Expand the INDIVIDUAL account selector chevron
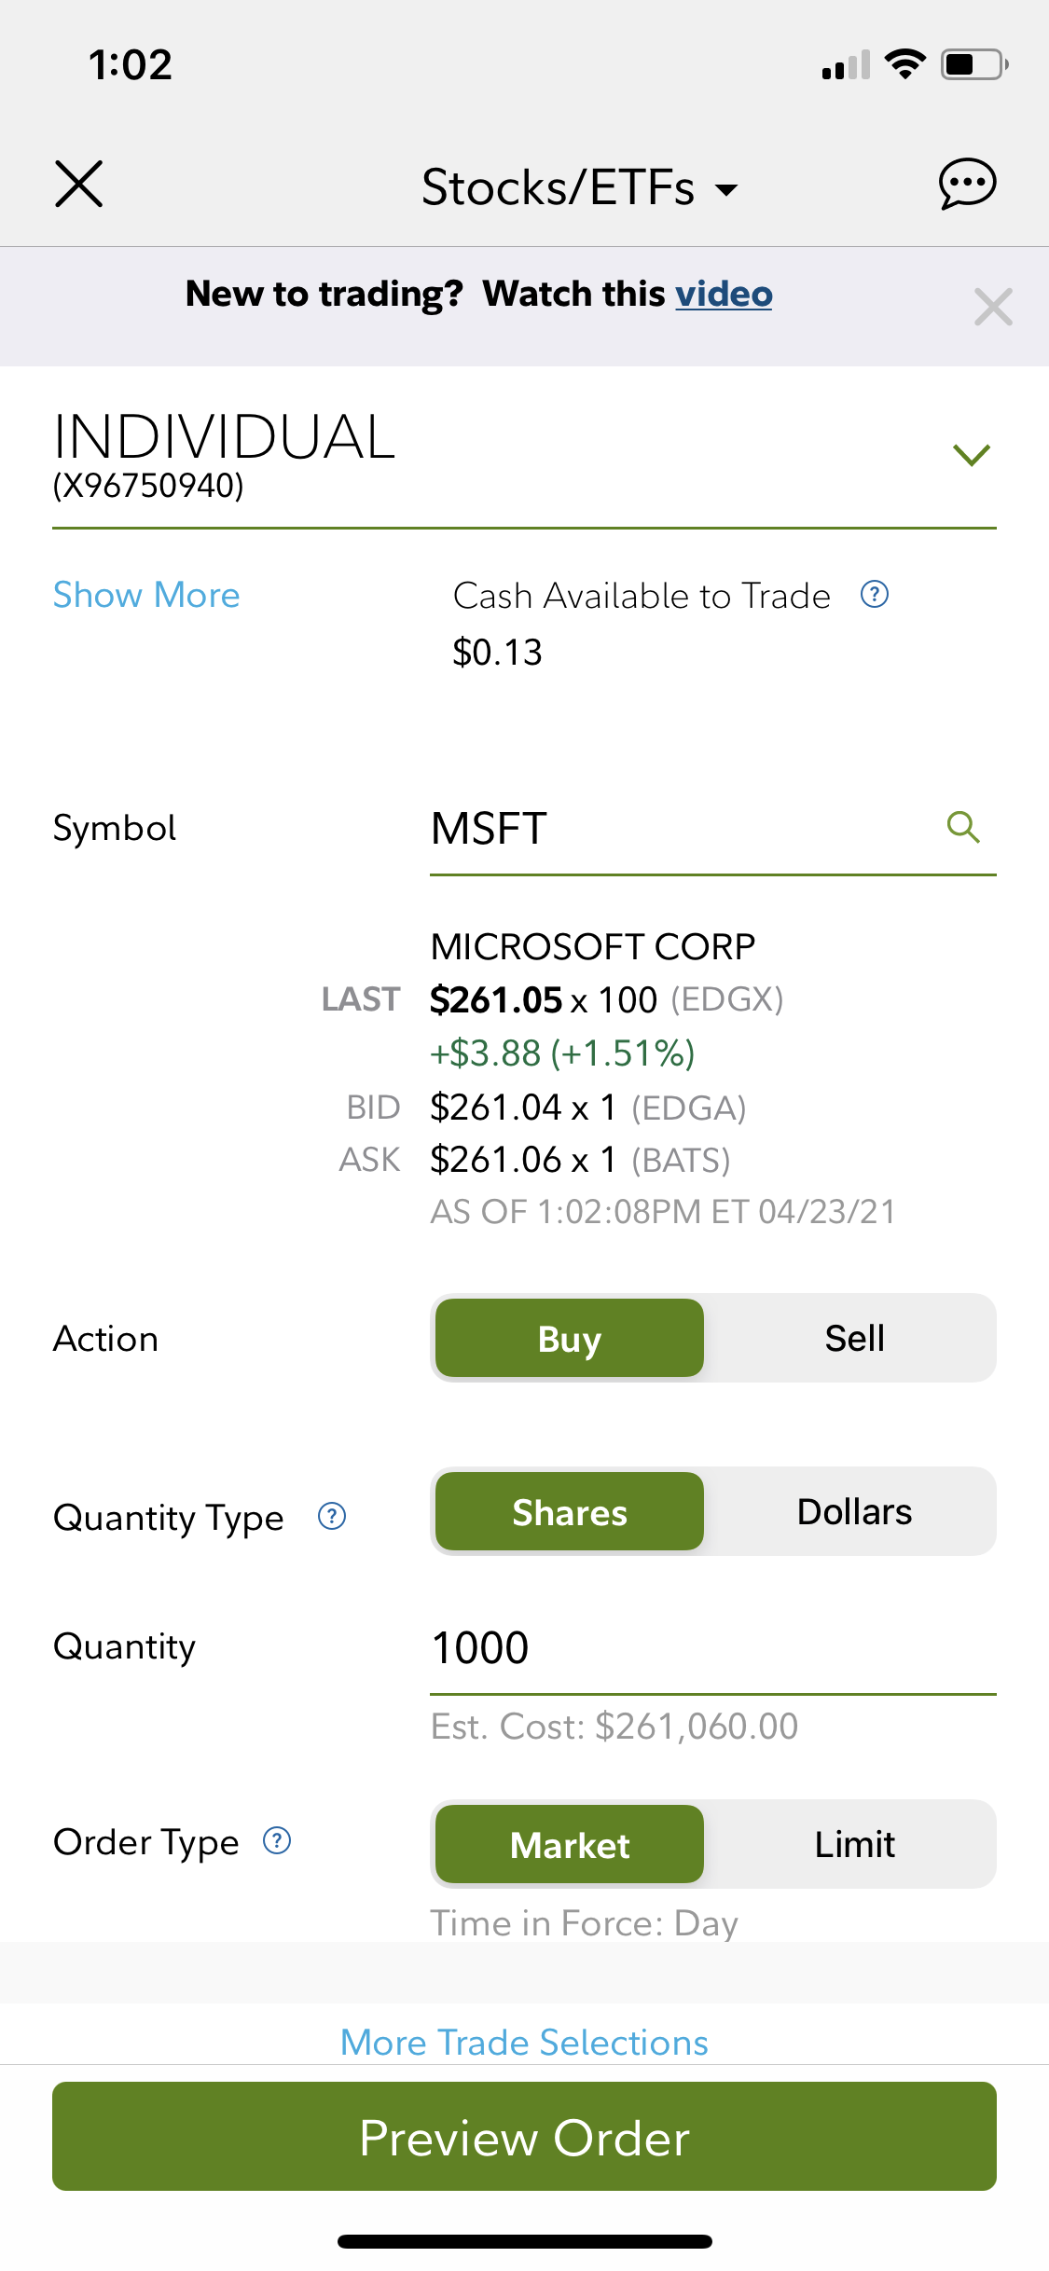The image size is (1049, 2271). 972,454
